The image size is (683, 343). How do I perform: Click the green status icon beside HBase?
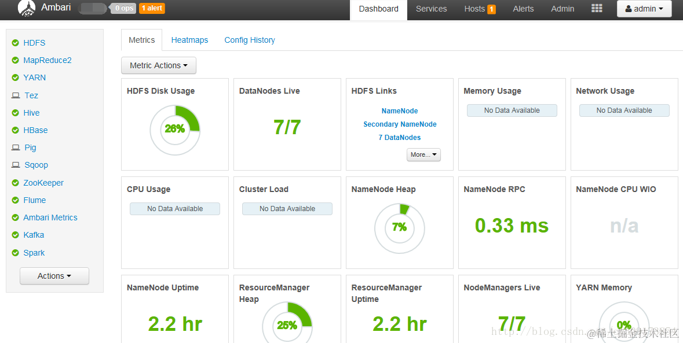(x=15, y=130)
